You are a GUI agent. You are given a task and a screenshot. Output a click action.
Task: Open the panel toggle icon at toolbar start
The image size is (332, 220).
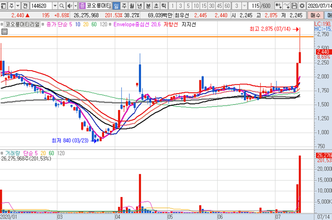3,6
